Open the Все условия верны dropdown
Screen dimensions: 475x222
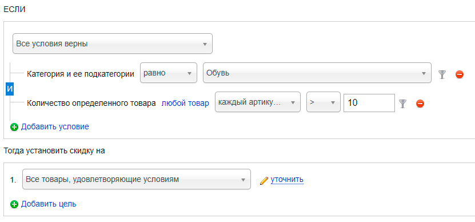pos(113,43)
